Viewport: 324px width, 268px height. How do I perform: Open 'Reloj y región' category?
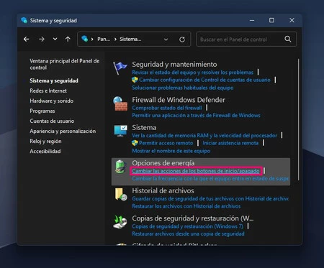(x=45, y=141)
